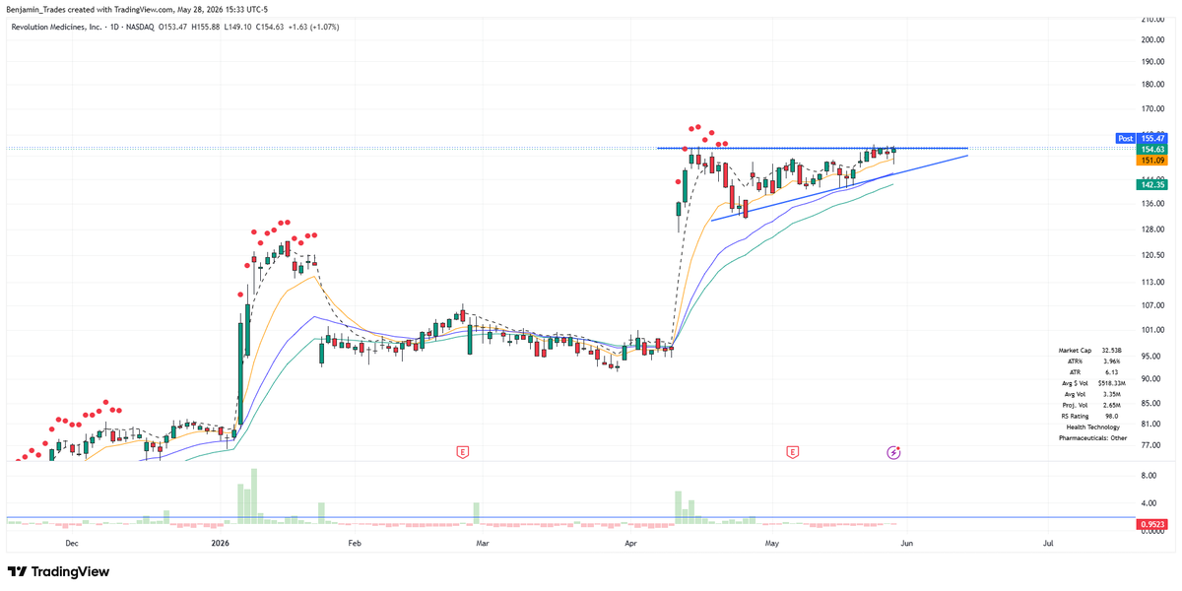The image size is (1182, 591).
Task: Click the open value O153.47
Action: 172,27
